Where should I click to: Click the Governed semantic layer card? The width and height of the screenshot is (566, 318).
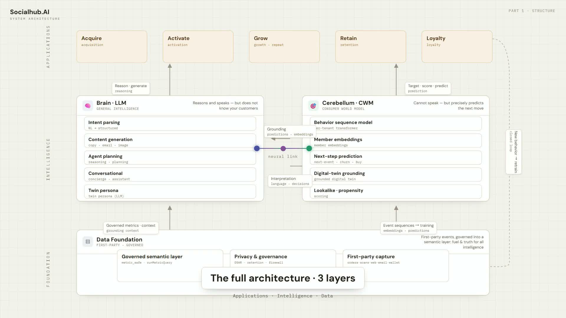tap(170, 266)
